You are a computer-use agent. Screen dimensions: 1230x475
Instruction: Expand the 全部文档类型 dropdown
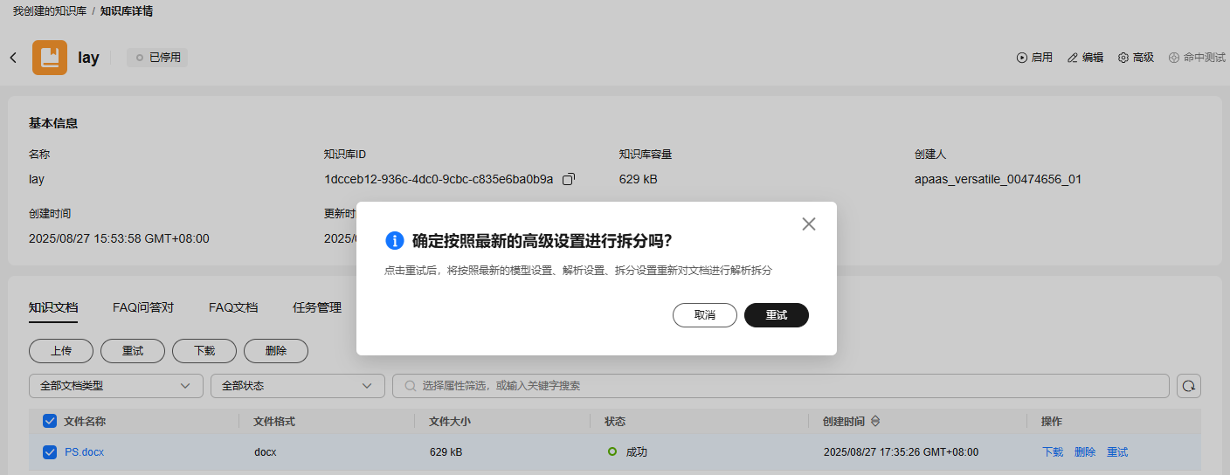(115, 386)
